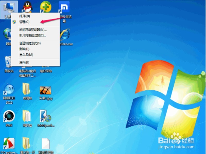Select the Network (网络) desktop icon
Image resolution: width=206 pixels, height=154 pixels.
[x=7, y=34]
